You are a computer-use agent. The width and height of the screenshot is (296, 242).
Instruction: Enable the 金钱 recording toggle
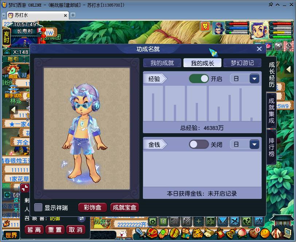(199, 144)
